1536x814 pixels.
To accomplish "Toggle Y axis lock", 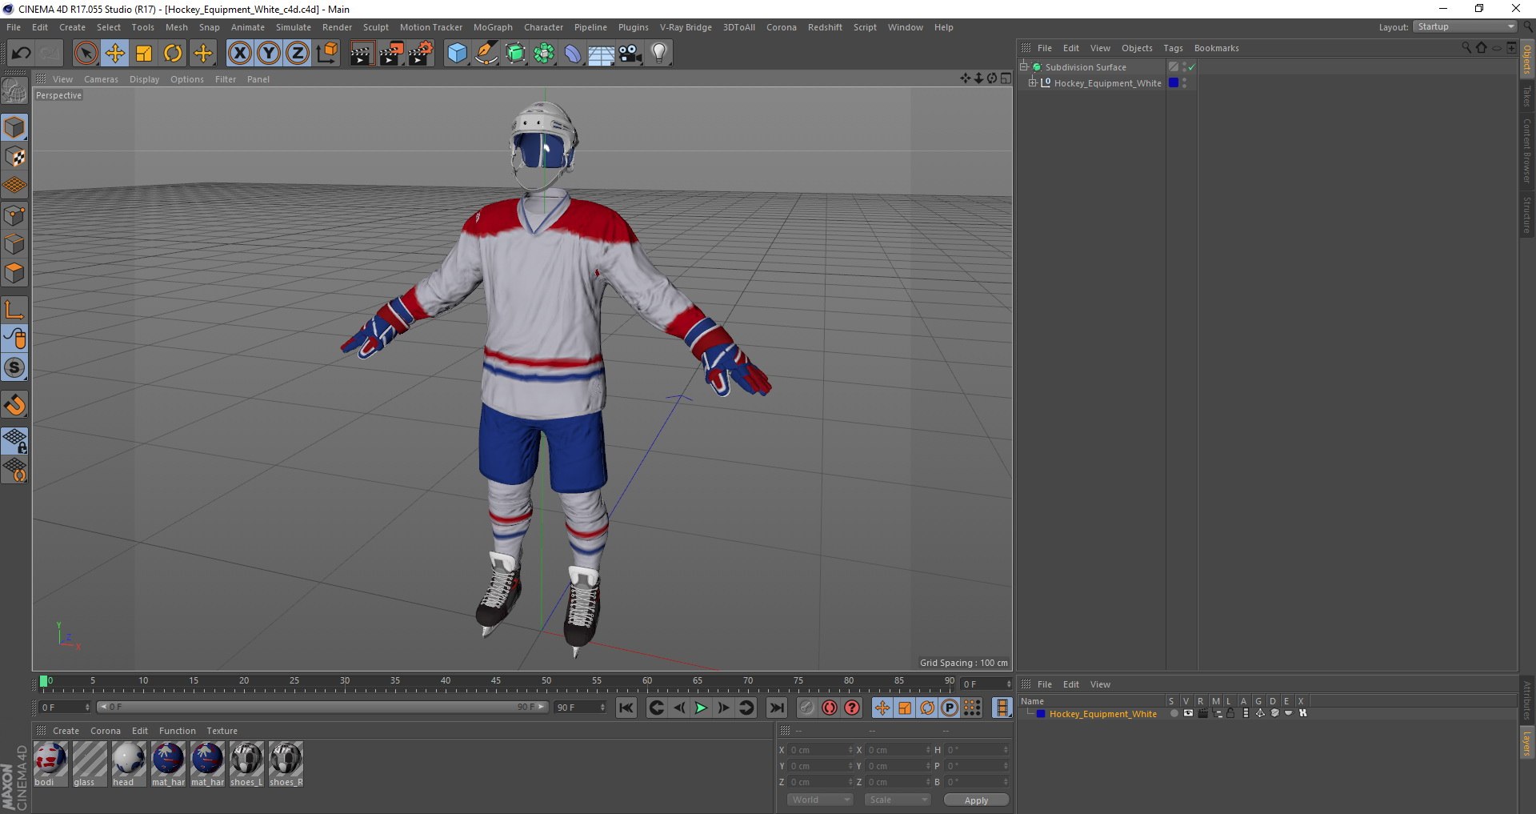I will click(269, 54).
